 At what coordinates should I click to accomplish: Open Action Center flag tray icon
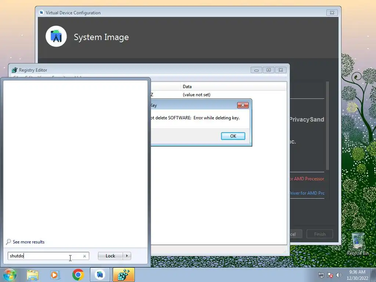pos(330,275)
